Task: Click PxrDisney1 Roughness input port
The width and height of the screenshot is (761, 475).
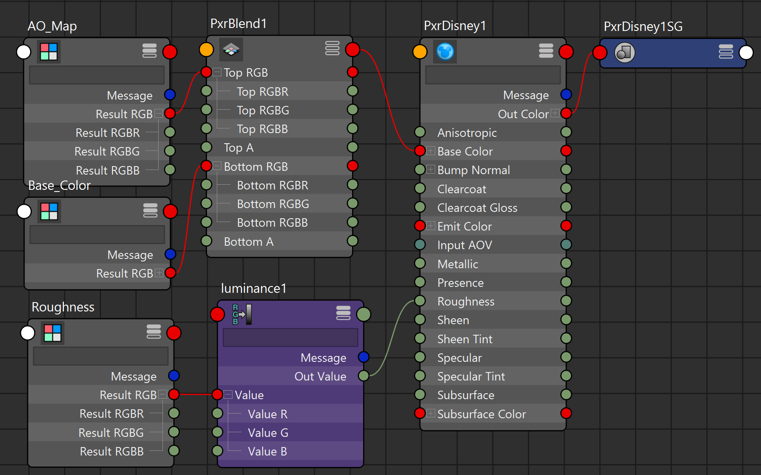Action: click(420, 301)
